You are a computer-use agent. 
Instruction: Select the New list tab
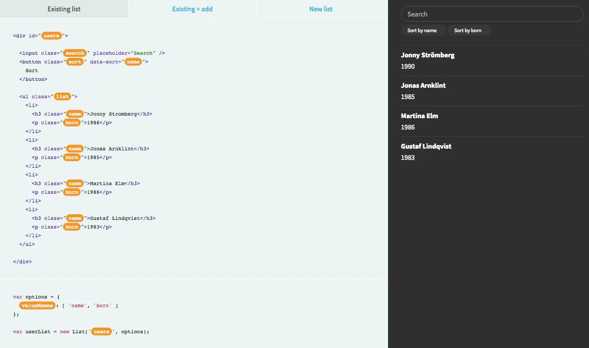coord(321,9)
